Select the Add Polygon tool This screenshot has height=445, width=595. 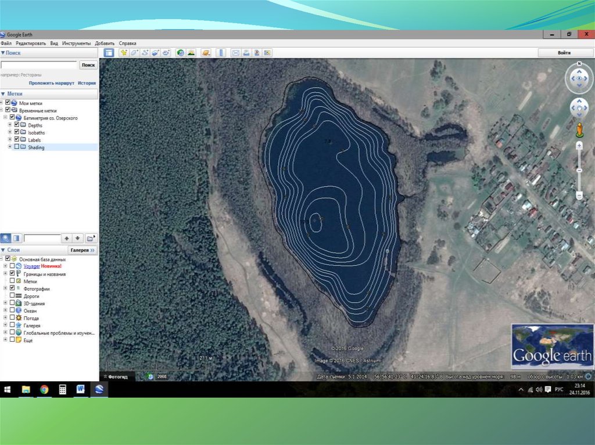134,53
